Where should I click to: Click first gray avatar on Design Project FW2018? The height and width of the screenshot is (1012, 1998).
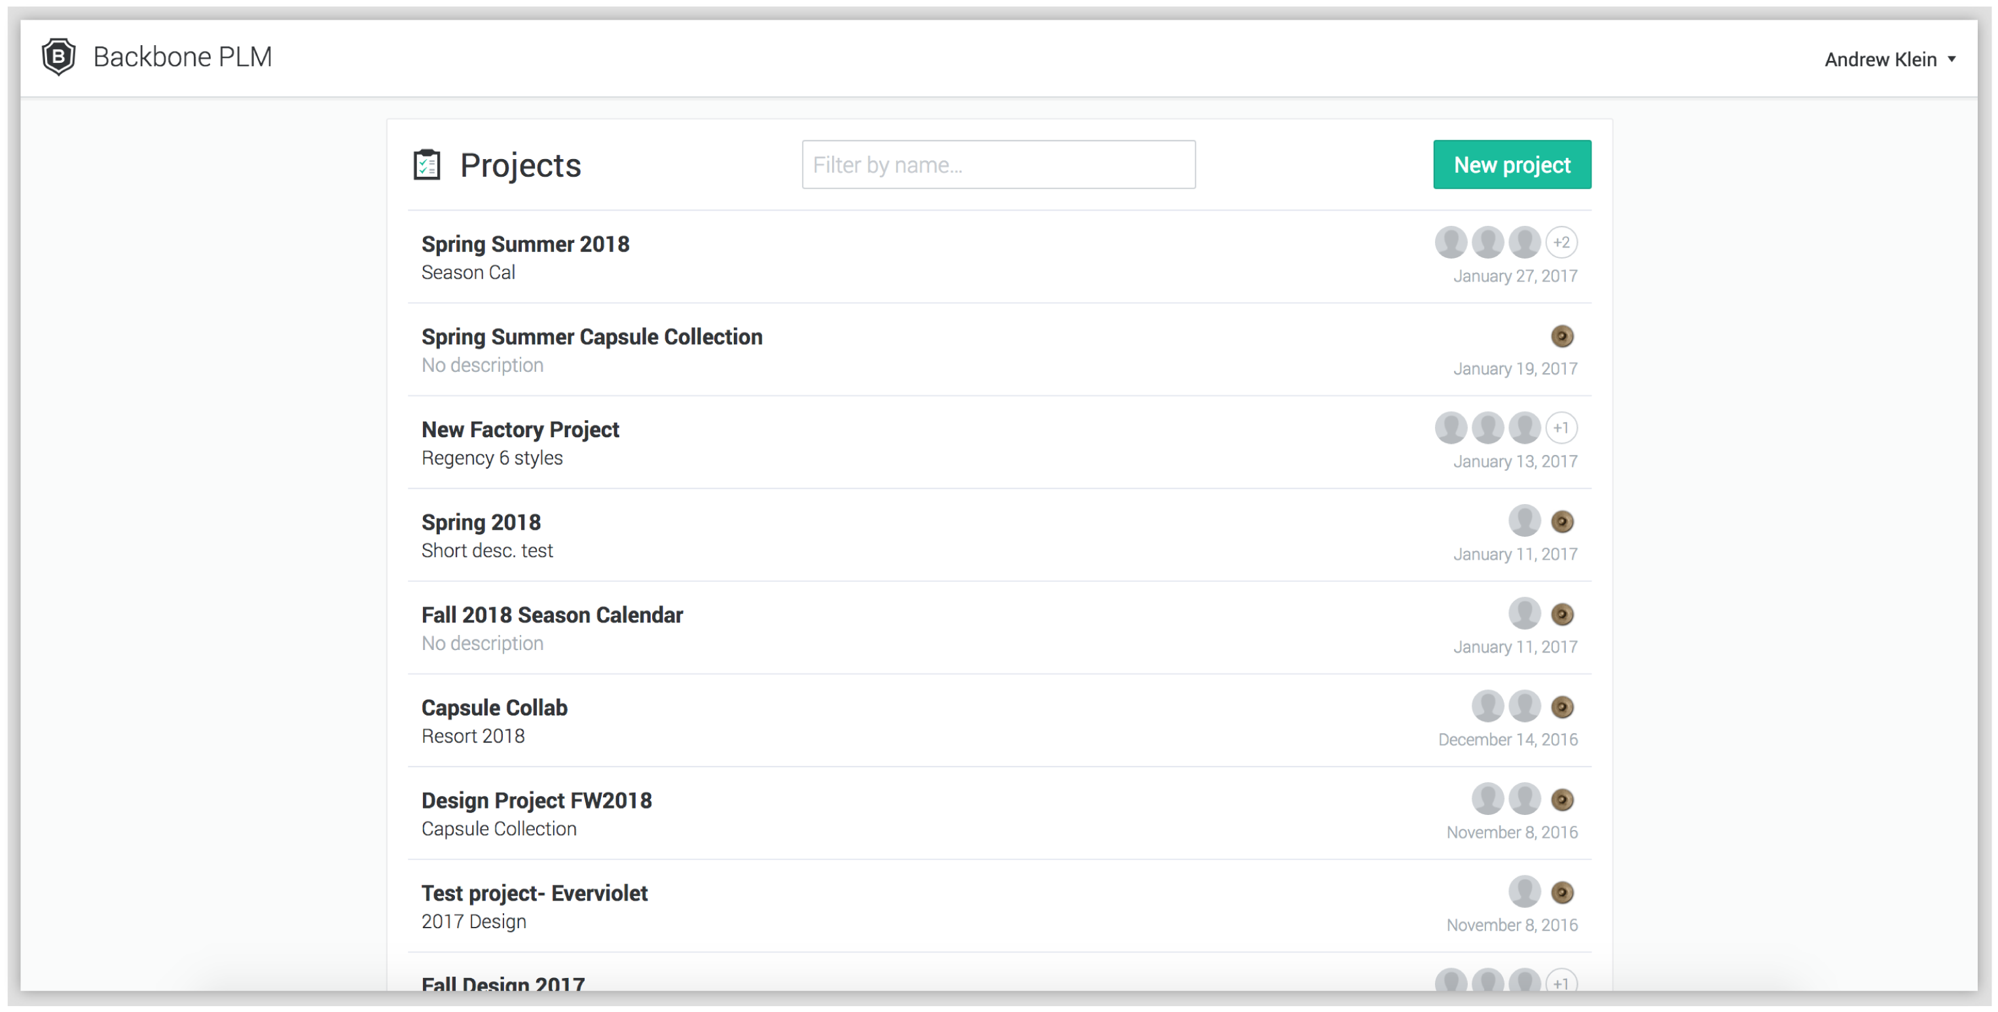coord(1487,799)
